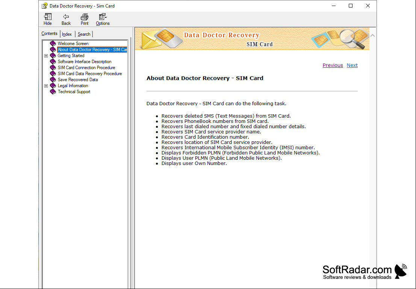Open the Save Recovered Data topic
Screen dimensions: 416x289
[78, 80]
